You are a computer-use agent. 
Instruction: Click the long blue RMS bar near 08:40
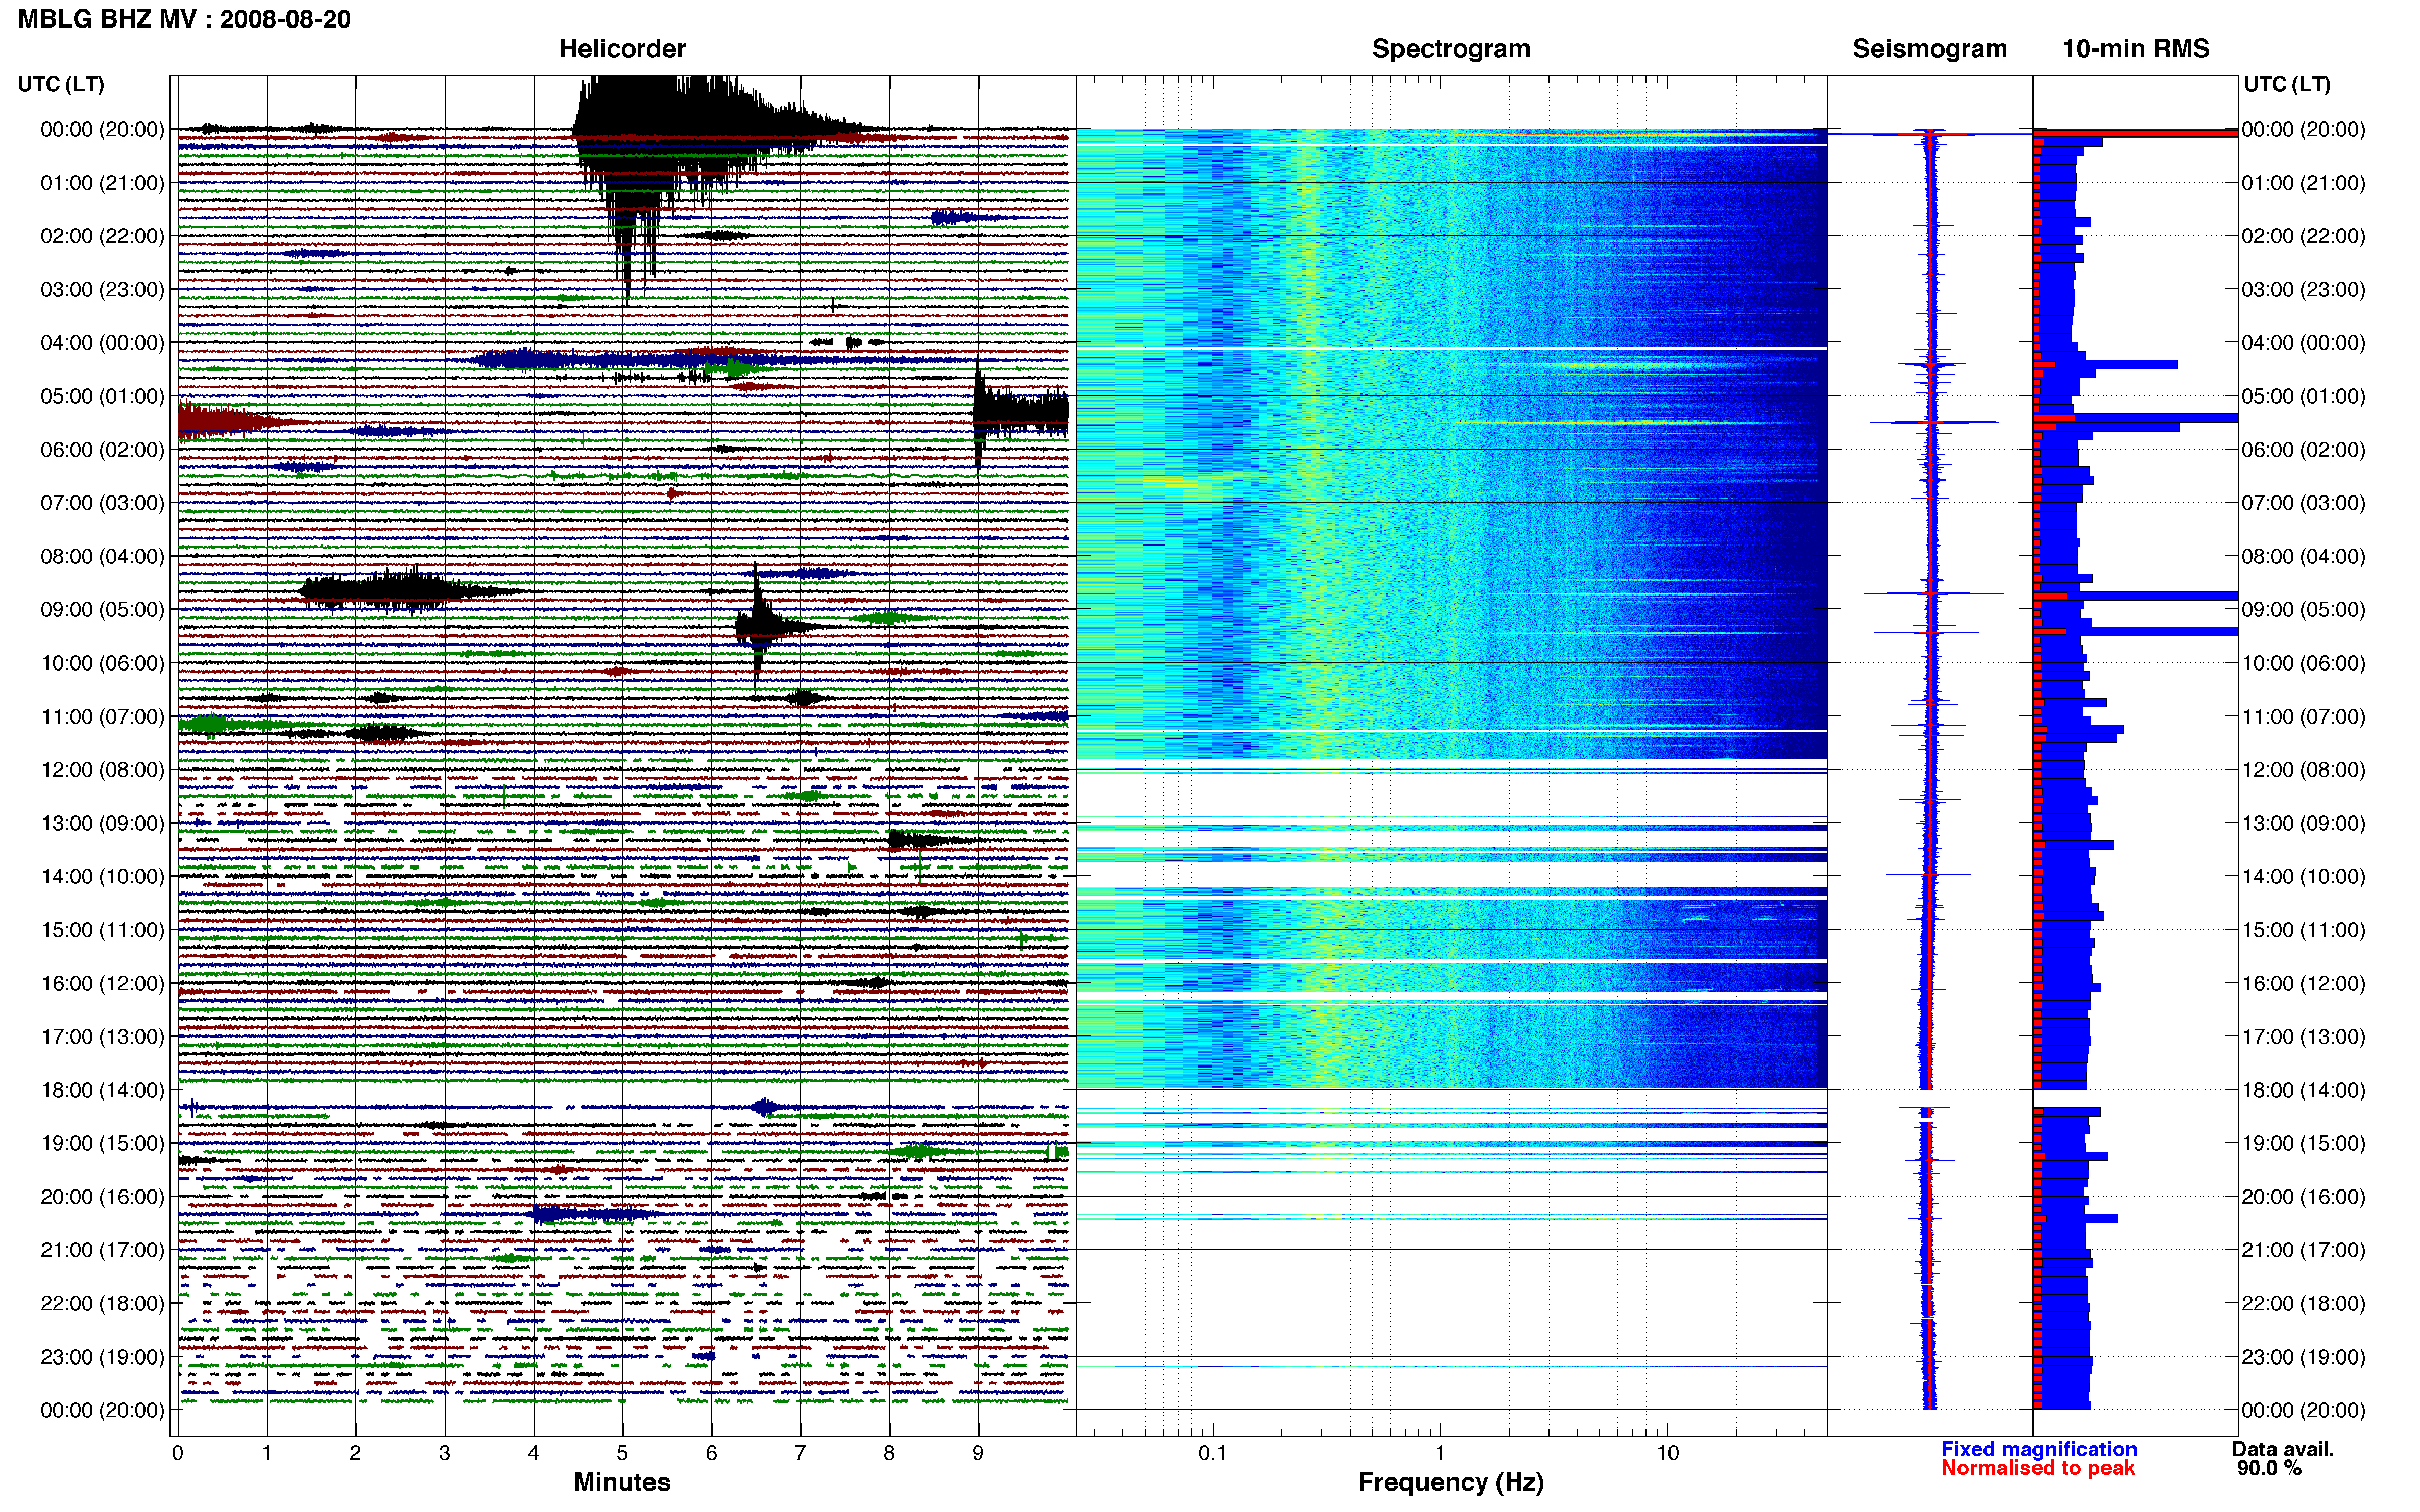[2135, 596]
